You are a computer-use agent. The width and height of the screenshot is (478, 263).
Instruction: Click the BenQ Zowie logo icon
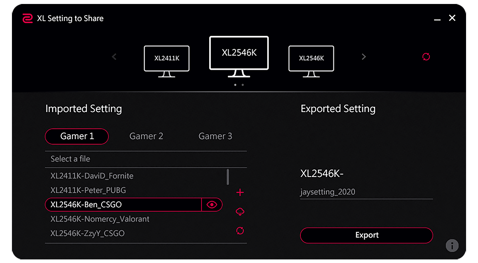pos(27,18)
